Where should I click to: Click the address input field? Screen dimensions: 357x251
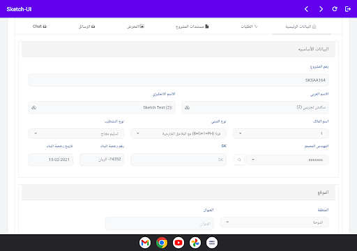pyautogui.click(x=159, y=224)
